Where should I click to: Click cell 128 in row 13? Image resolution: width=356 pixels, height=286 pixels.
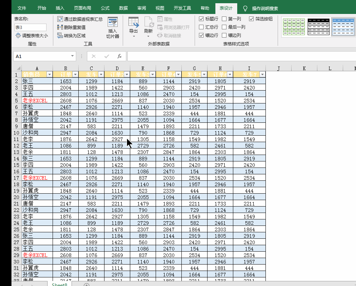91,152
